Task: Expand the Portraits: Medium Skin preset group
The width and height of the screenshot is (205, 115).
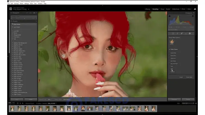Action: [x=12, y=51]
